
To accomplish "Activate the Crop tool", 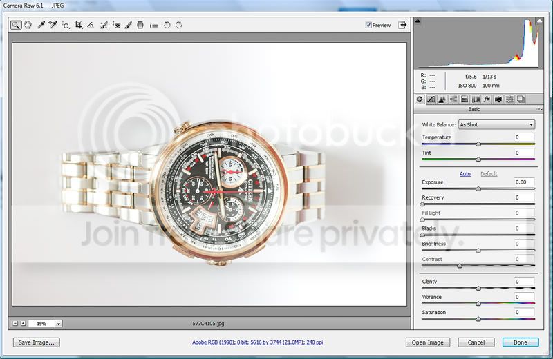I will pyautogui.click(x=78, y=25).
